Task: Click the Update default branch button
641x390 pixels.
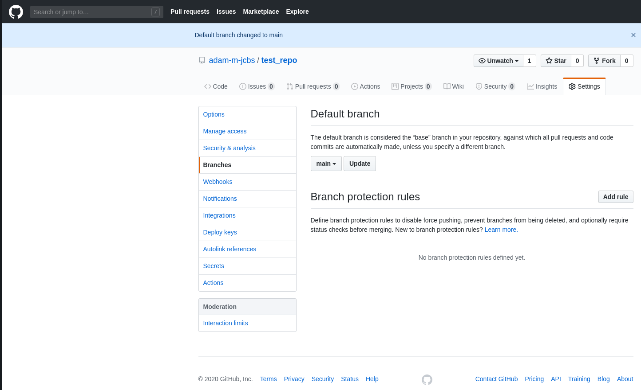Action: pos(360,164)
